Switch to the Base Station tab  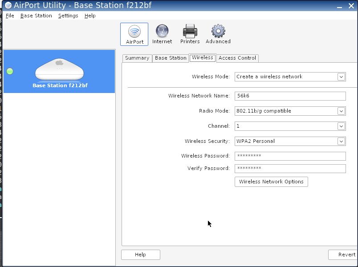click(x=171, y=58)
